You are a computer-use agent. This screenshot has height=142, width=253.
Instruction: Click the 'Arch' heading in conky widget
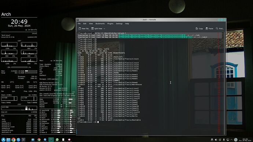coord(6,14)
